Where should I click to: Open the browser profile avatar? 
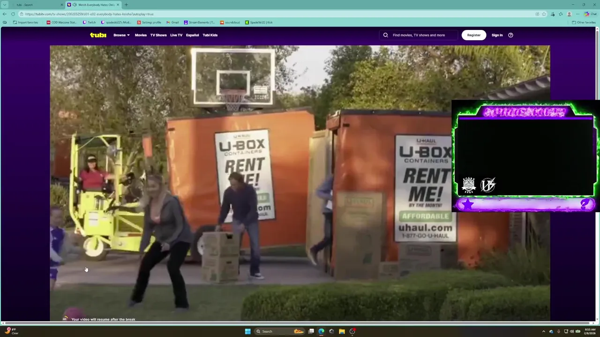(569, 14)
